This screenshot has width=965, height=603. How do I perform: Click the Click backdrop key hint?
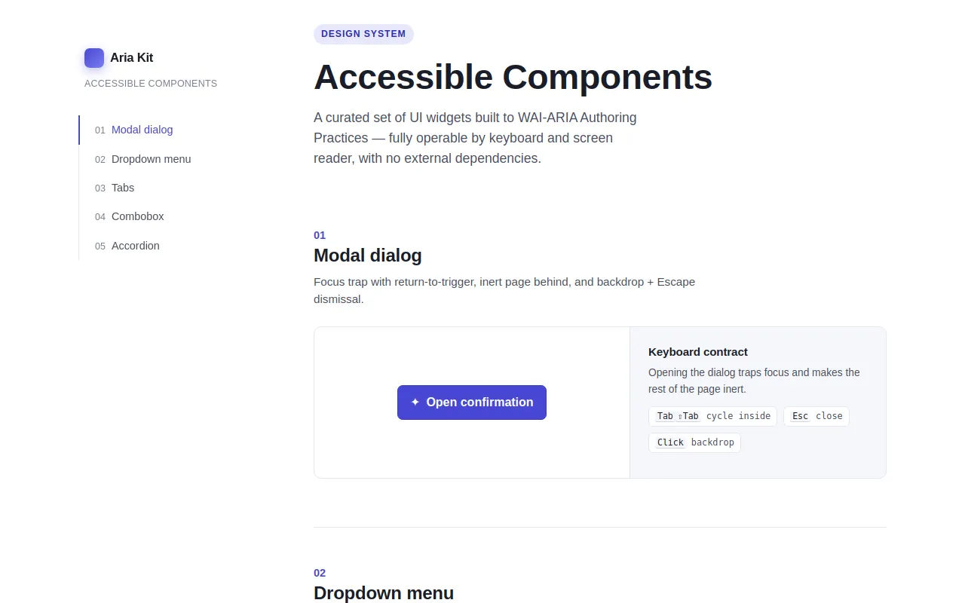tap(694, 442)
